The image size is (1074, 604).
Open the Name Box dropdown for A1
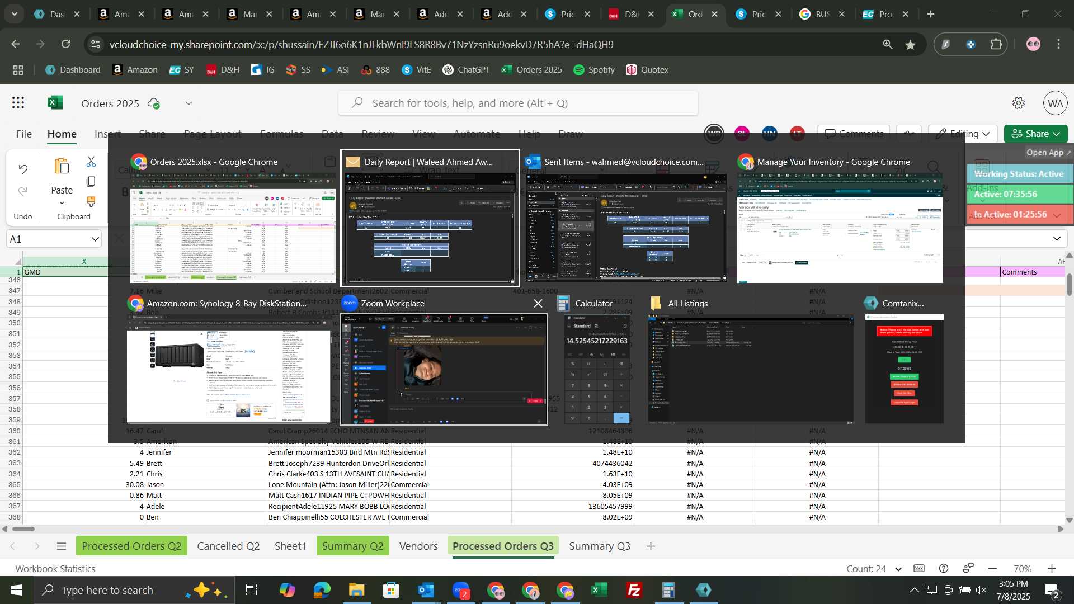coord(95,239)
